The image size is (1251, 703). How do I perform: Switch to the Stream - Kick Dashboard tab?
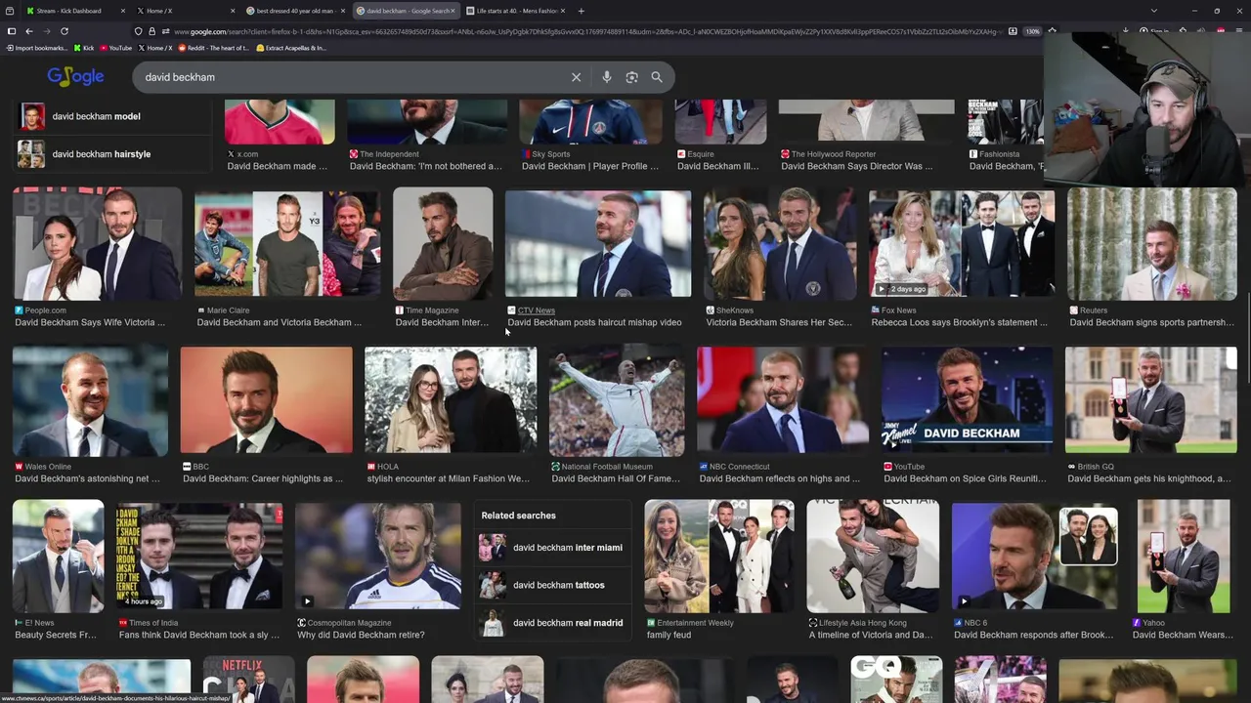pyautogui.click(x=75, y=11)
